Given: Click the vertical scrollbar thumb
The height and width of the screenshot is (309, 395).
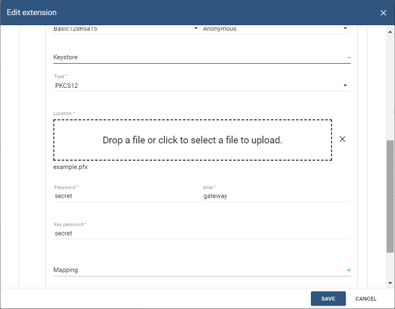Looking at the screenshot, I should (x=390, y=196).
